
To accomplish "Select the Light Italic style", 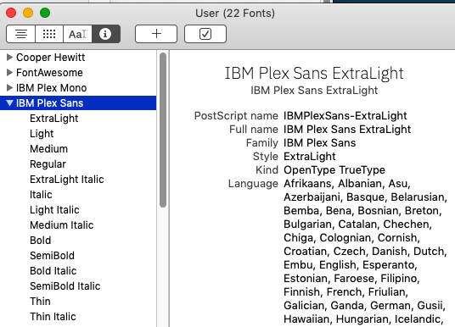I will (x=54, y=210).
